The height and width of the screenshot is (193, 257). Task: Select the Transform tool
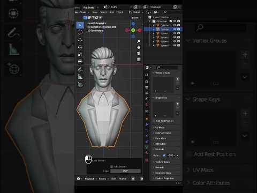[80, 62]
